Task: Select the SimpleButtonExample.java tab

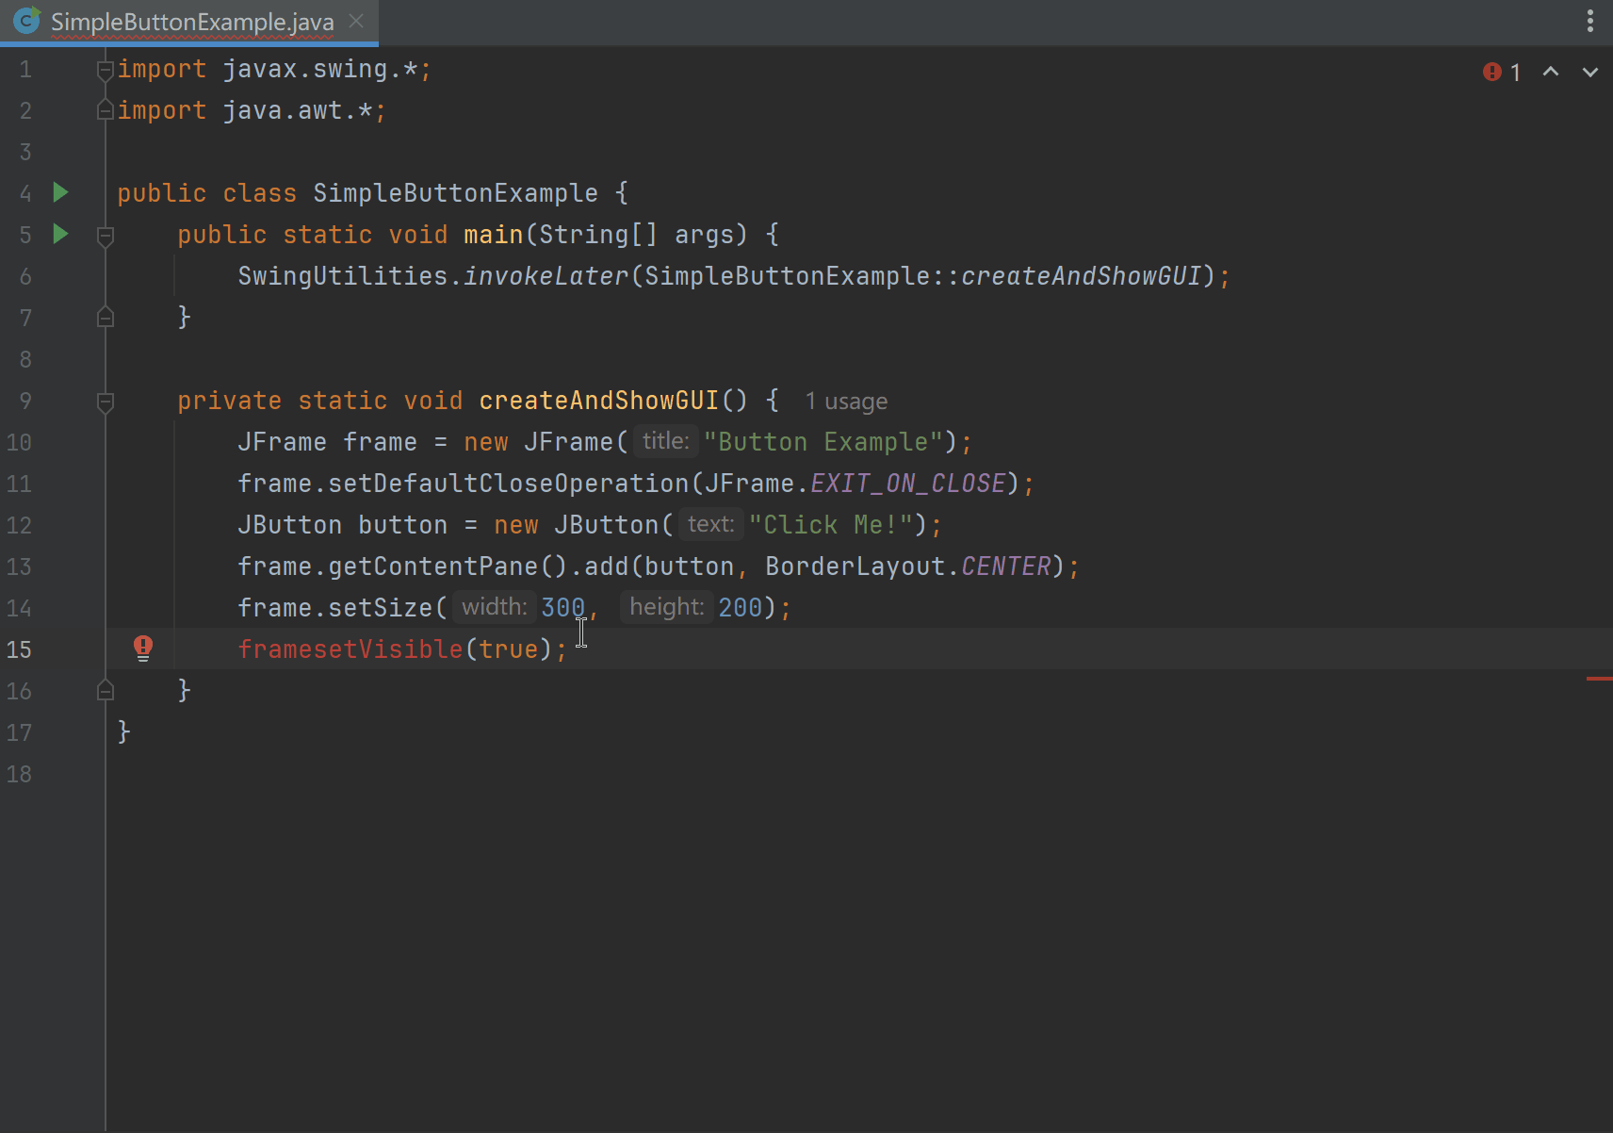Action: [192, 22]
